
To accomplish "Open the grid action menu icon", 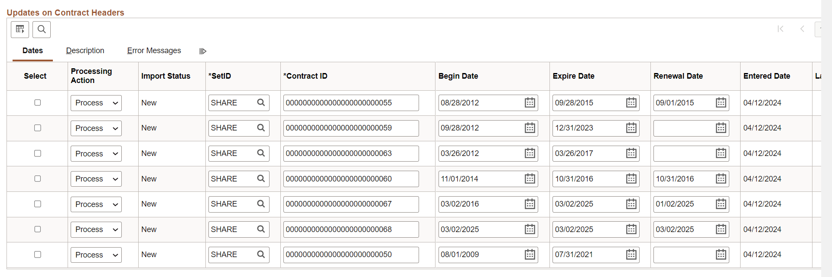I will 20,29.
